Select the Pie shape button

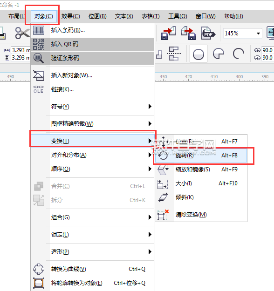(x=219, y=54)
